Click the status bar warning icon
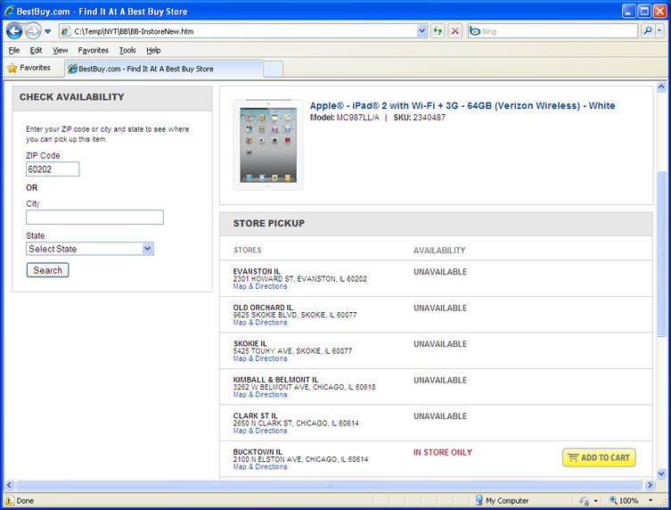 coord(9,500)
